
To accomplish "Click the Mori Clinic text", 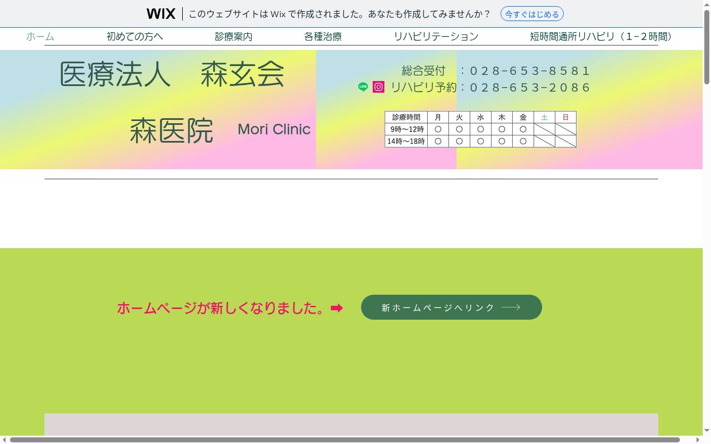I will [x=274, y=129].
